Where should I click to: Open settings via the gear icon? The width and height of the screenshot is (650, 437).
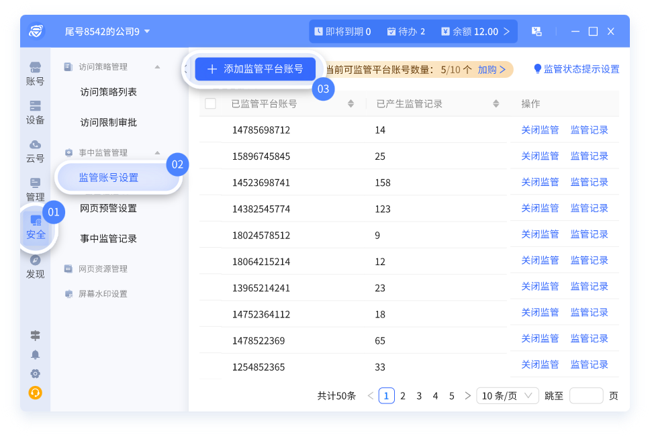pos(35,373)
